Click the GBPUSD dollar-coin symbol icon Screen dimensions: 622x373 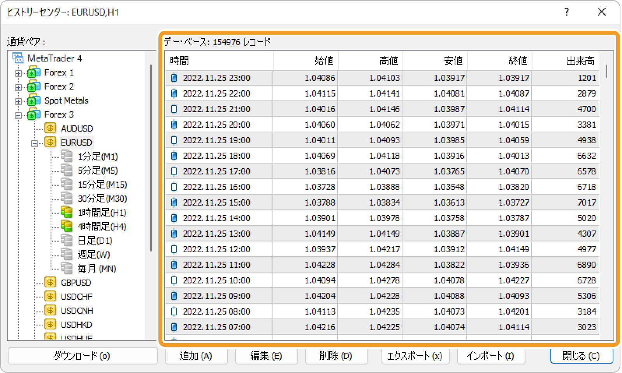(50, 282)
